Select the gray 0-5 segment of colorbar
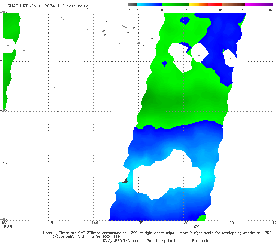277x243 pixels. coord(133,4)
